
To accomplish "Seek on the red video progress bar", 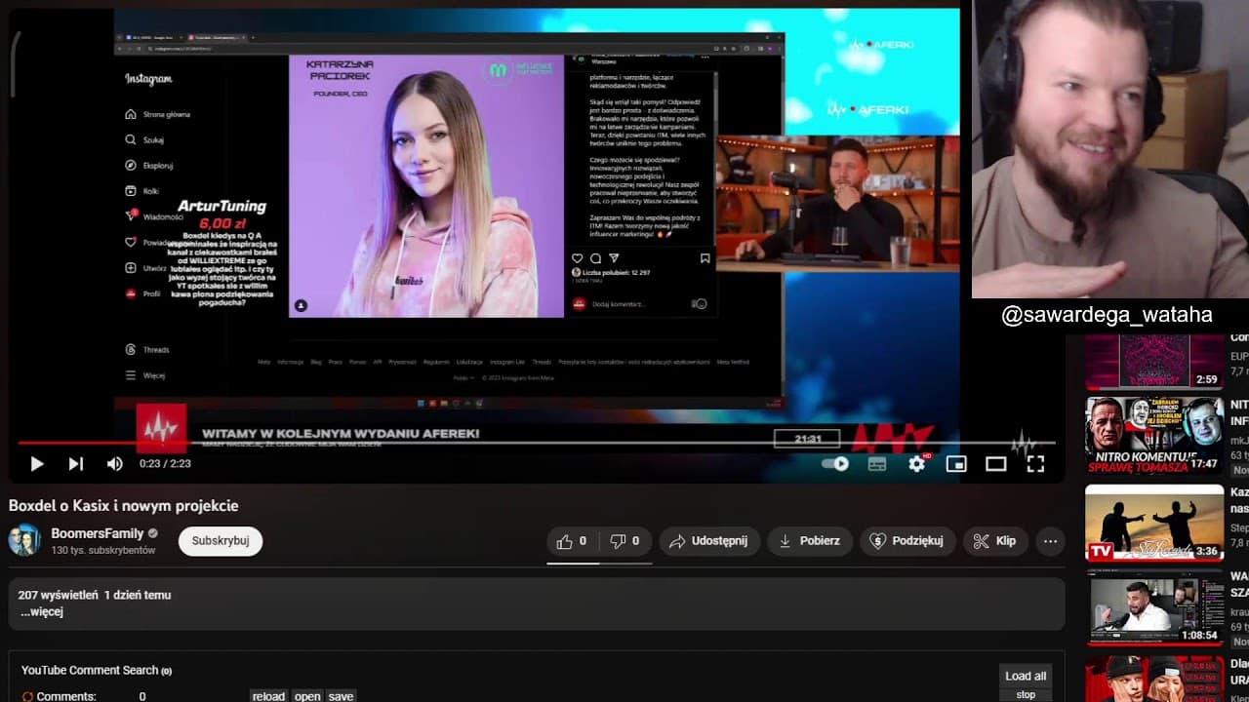I will pos(537,443).
